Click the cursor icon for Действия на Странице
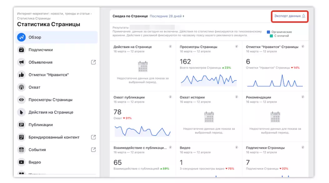The height and width of the screenshot is (183, 329). point(21,112)
